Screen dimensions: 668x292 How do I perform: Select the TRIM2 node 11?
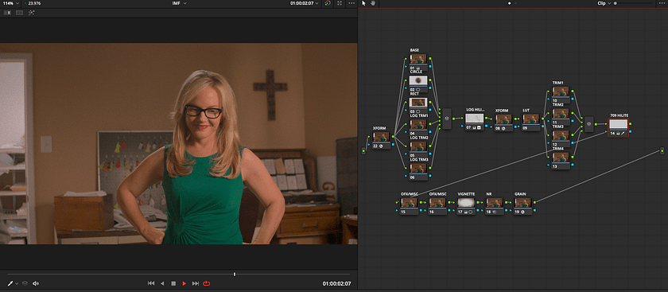click(x=561, y=116)
